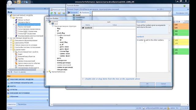The width and height of the screenshot is (196, 110).
Task: Open the Реестр договоров document tab
Action: click(58, 9)
